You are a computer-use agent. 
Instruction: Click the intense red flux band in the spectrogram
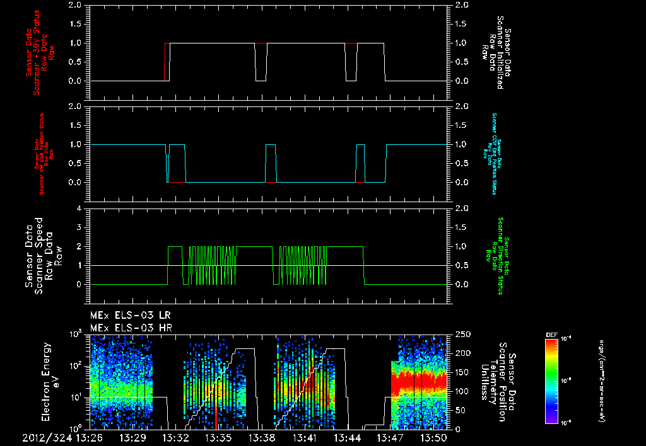pyautogui.click(x=419, y=383)
